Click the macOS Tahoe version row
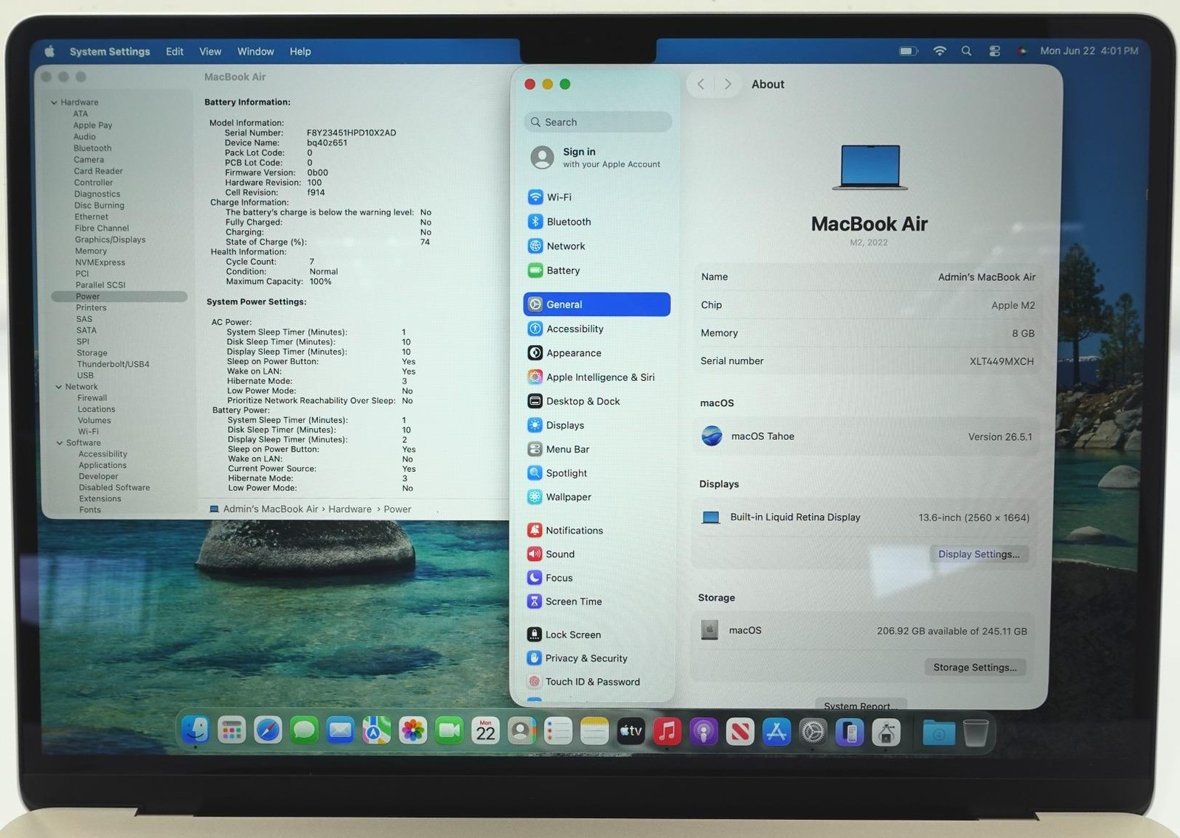 pyautogui.click(x=867, y=436)
